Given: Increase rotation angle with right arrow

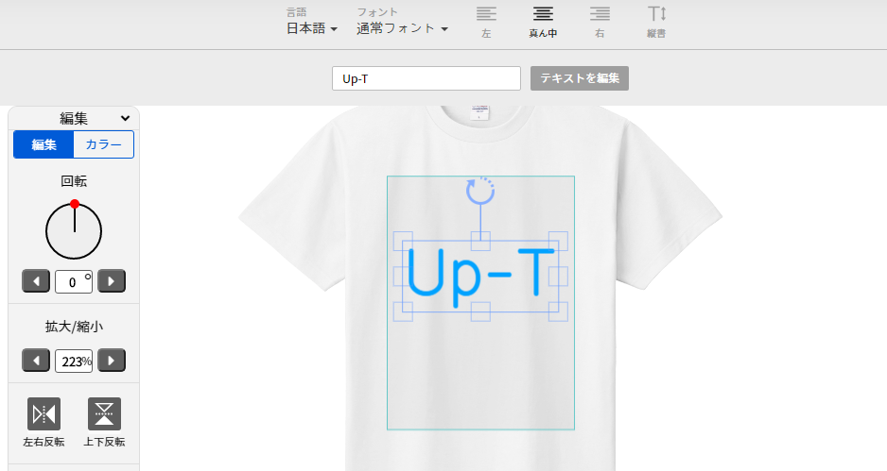Looking at the screenshot, I should pyautogui.click(x=112, y=280).
